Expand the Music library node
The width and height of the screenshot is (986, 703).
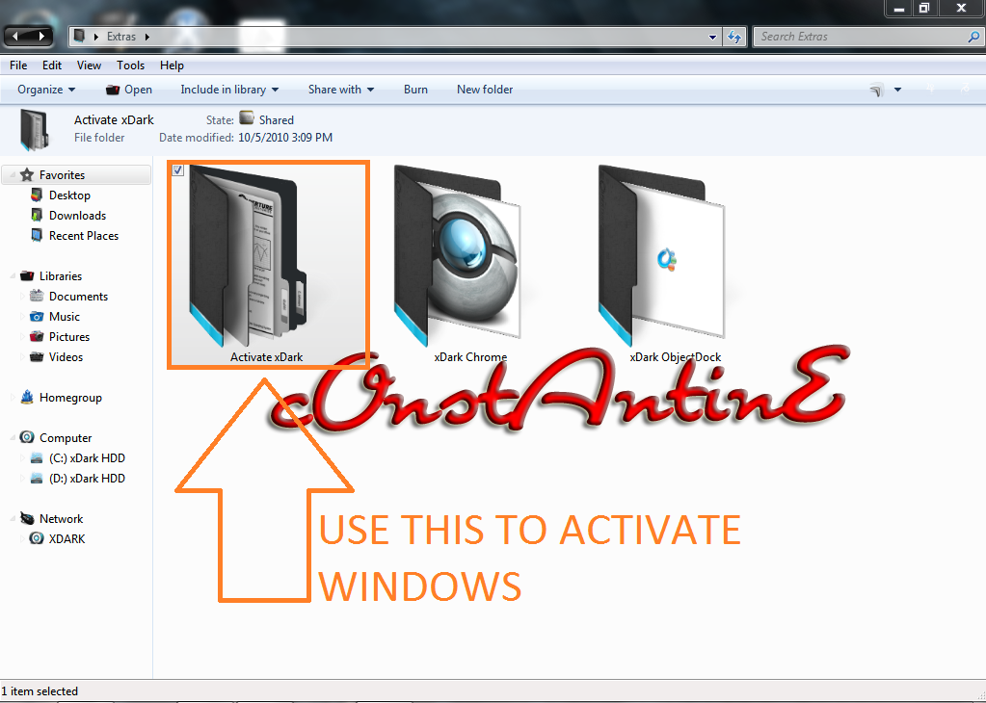(x=22, y=317)
